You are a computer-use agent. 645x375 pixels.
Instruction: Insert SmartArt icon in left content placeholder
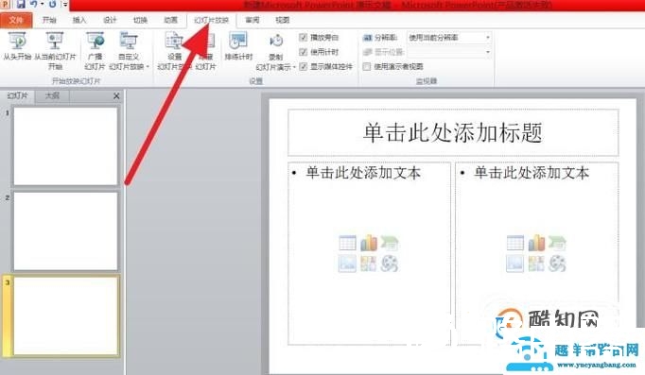click(x=389, y=243)
